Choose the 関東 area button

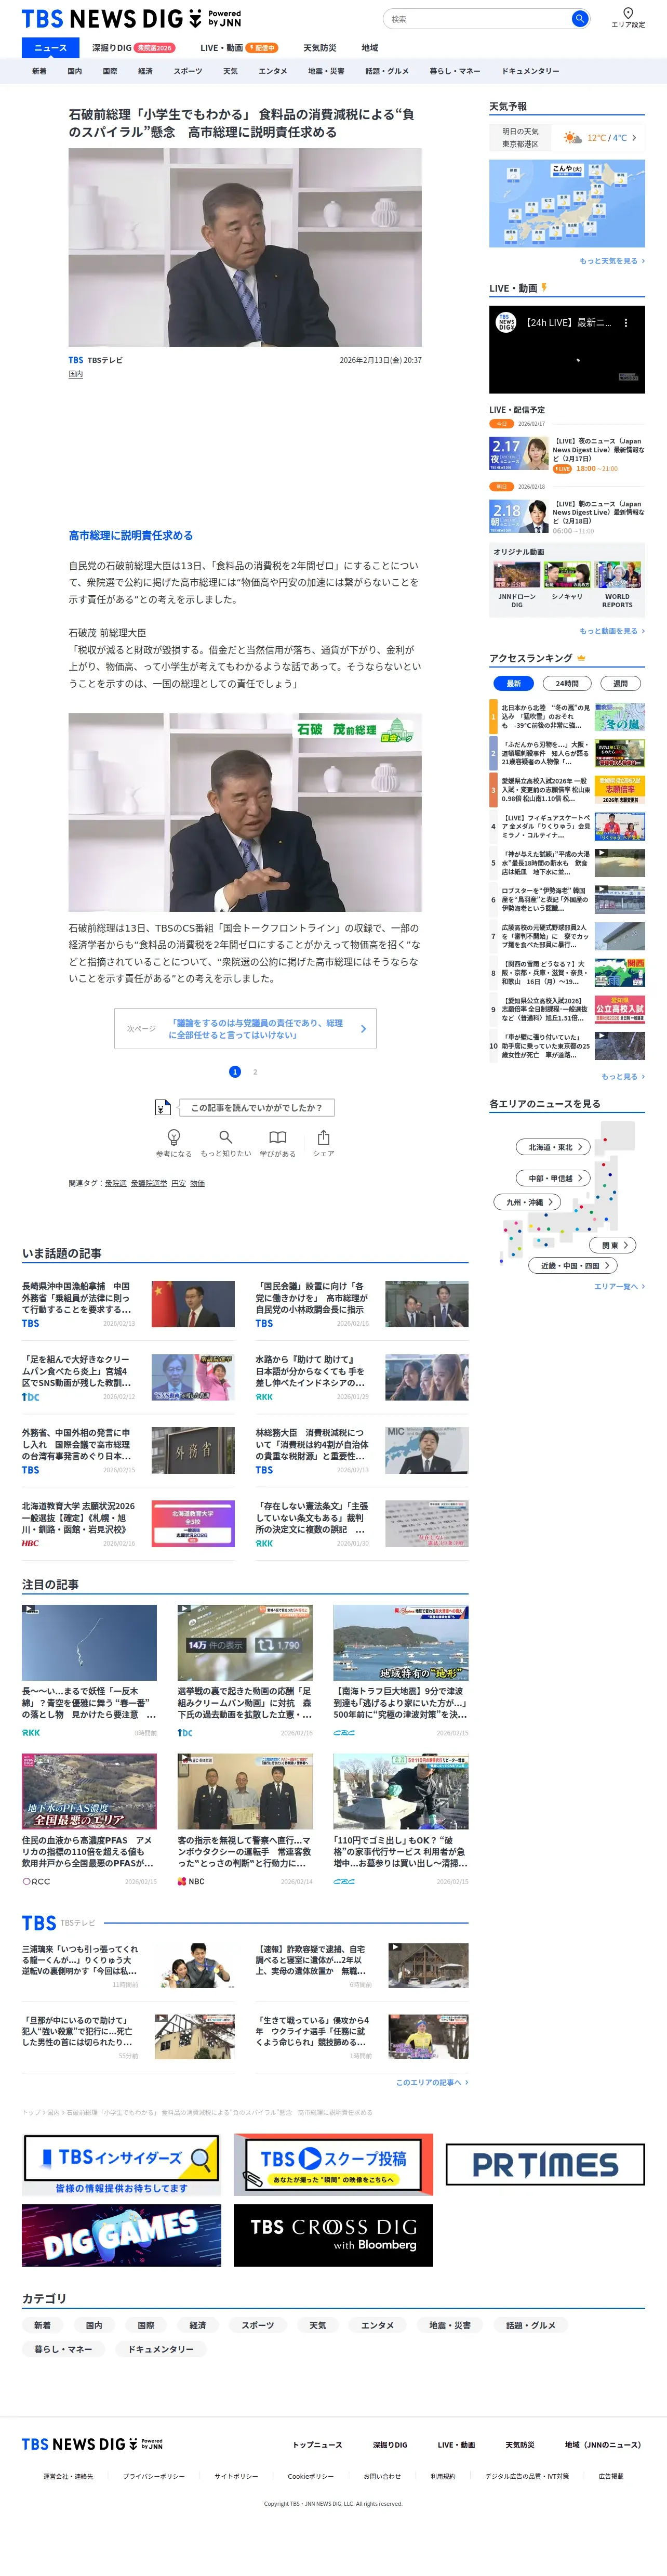[x=614, y=1245]
